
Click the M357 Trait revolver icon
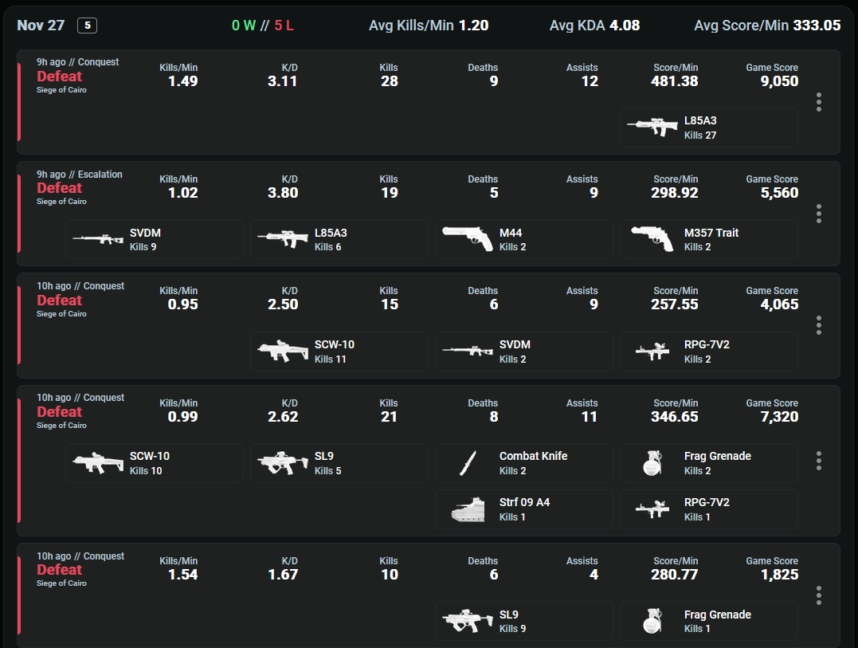pyautogui.click(x=652, y=239)
